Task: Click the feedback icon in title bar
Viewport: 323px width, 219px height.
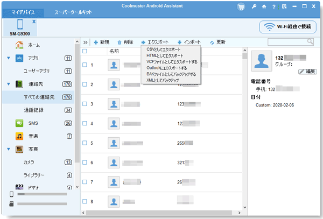Action: pyautogui.click(x=284, y=6)
